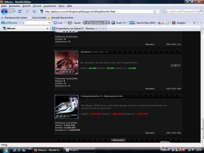Open the Ansicht menu
This screenshot has height=153, width=204.
26,6
